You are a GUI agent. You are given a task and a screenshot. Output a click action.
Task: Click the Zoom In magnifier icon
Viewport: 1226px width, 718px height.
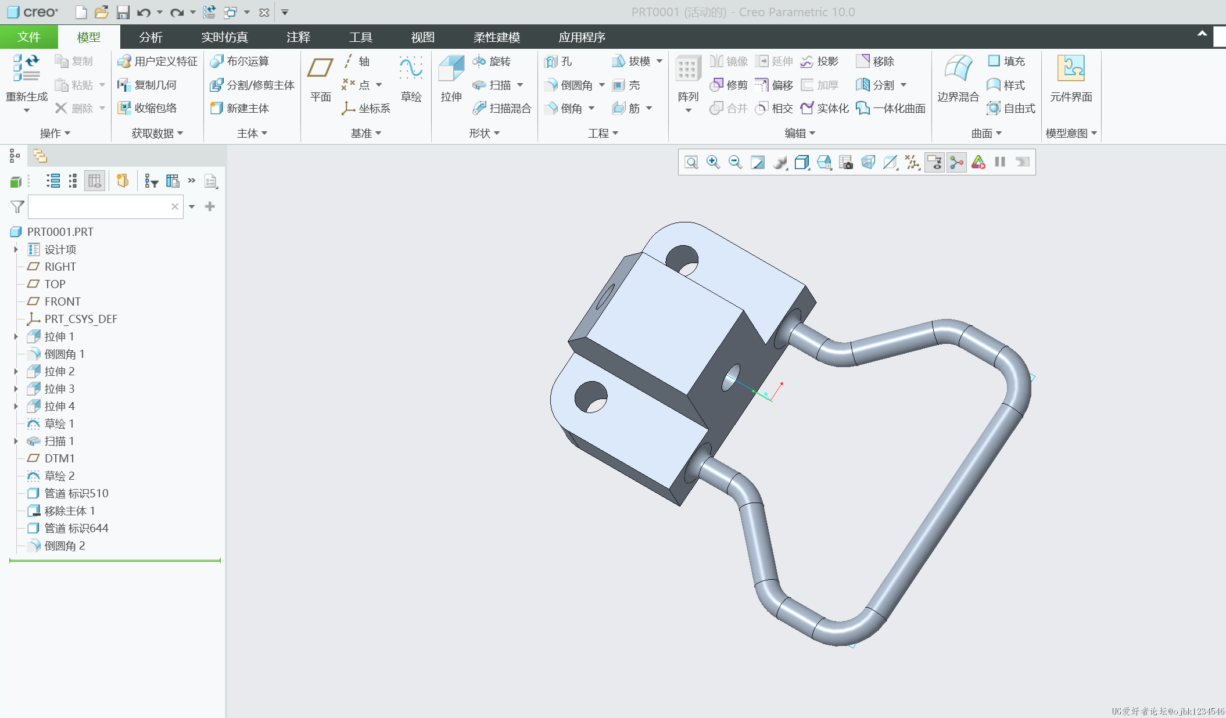713,163
